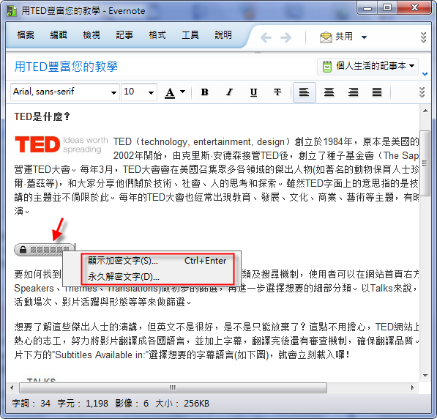Click the forward navigation arrow
437x419 pixels.
click(286, 37)
